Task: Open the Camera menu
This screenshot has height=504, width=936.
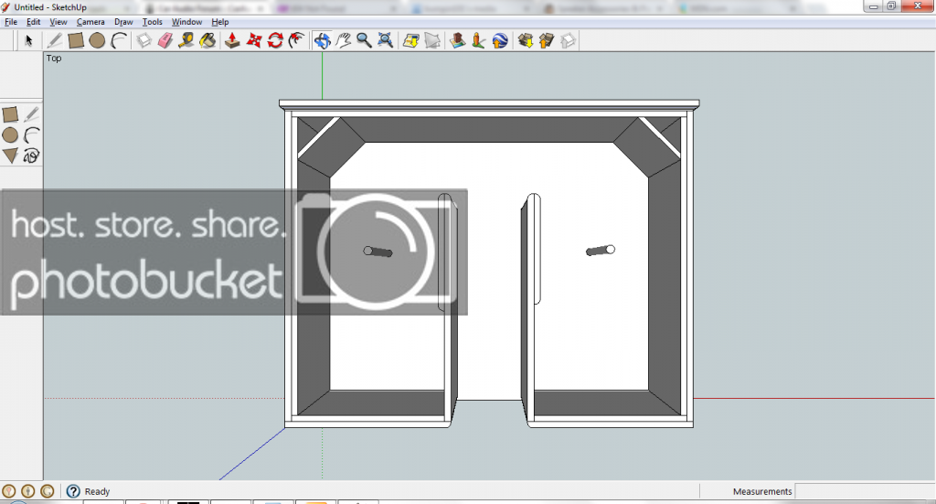Action: [90, 22]
